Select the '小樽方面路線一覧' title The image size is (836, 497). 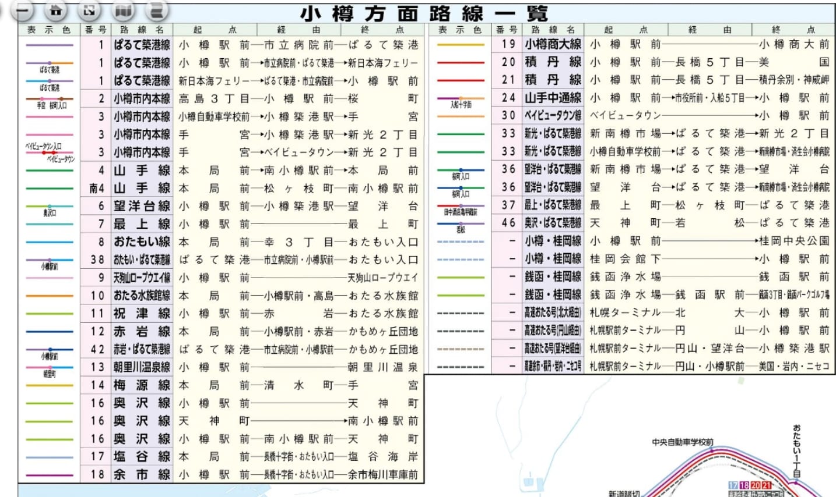click(424, 13)
